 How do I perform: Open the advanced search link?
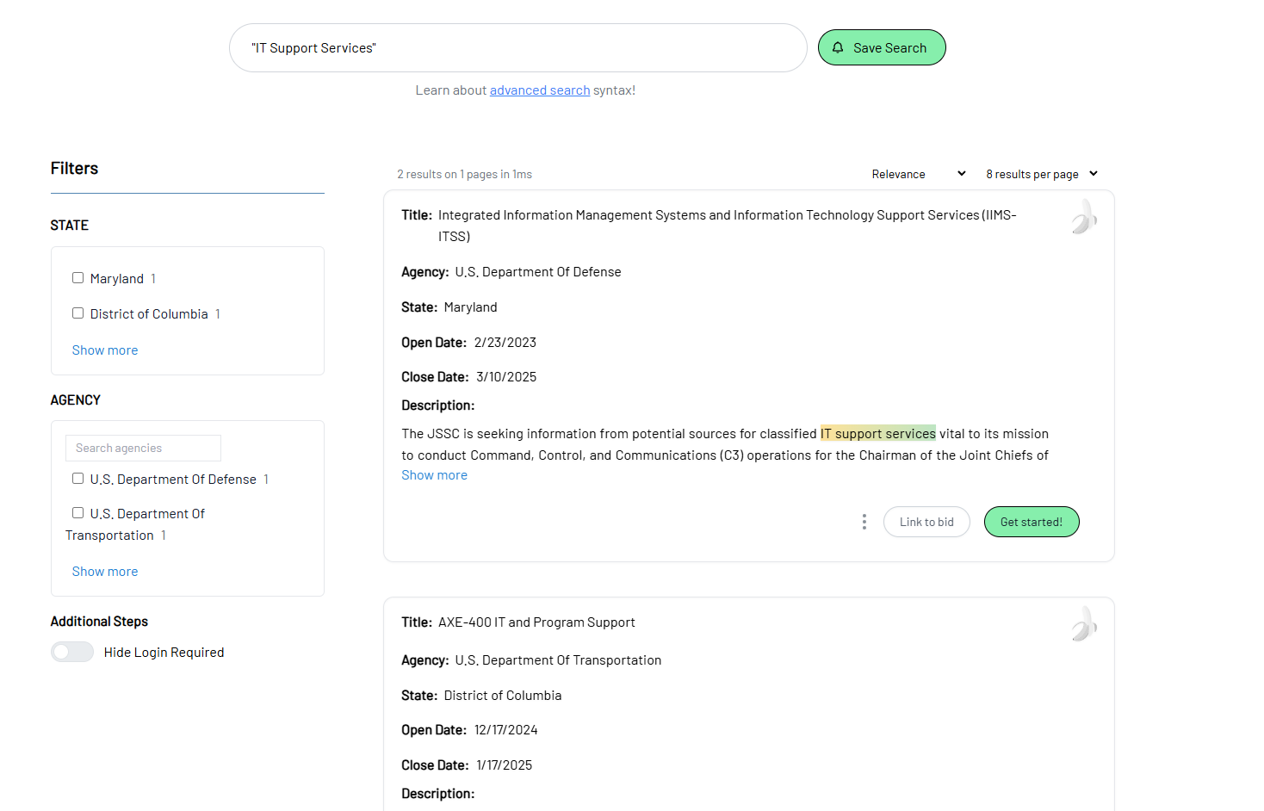tap(540, 90)
